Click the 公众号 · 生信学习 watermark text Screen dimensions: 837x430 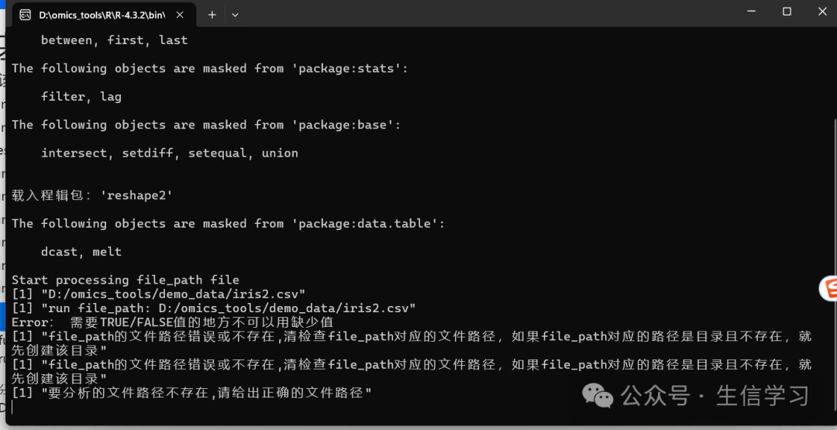coord(715,396)
